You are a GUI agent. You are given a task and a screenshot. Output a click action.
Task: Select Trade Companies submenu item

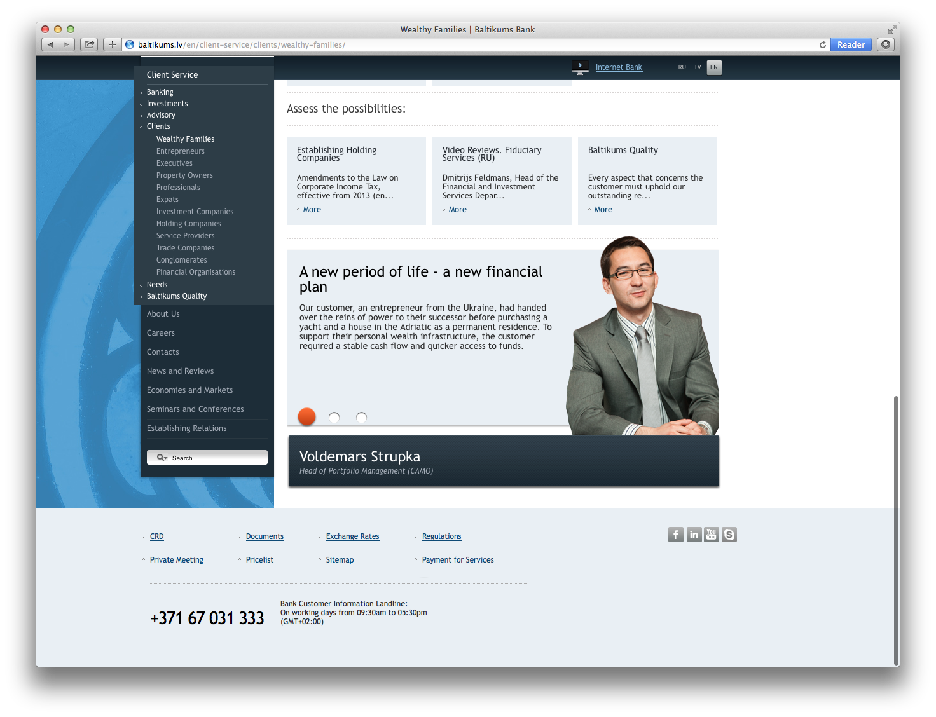point(185,248)
